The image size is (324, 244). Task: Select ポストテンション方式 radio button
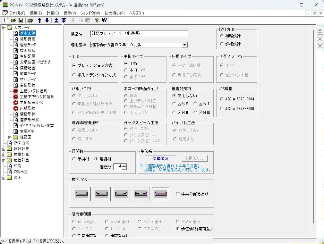74,75
